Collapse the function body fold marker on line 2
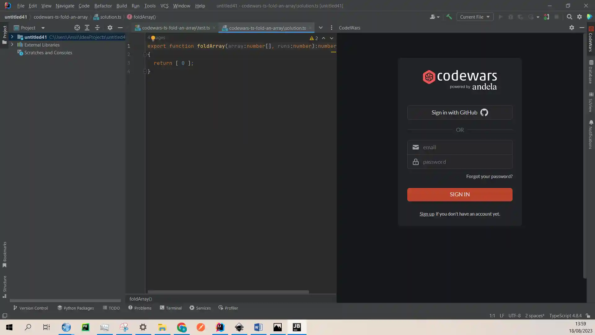 tap(145, 55)
